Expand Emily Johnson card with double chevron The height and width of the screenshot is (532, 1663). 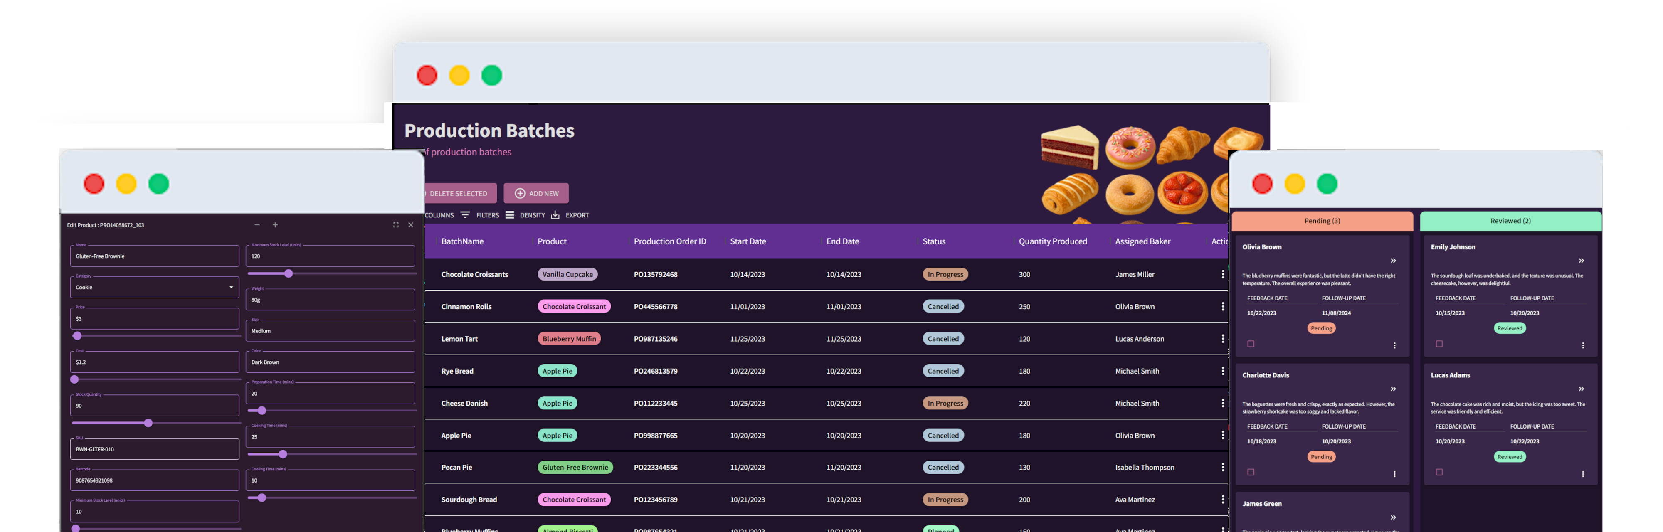(1582, 261)
